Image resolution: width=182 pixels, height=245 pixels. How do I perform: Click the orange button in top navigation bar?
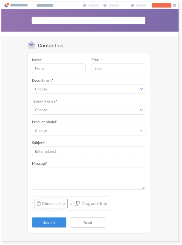(161, 5)
